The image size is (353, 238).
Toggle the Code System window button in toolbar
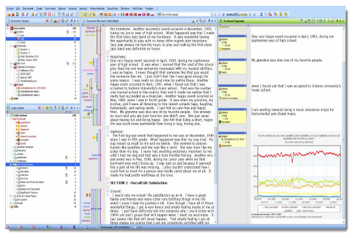point(86,14)
